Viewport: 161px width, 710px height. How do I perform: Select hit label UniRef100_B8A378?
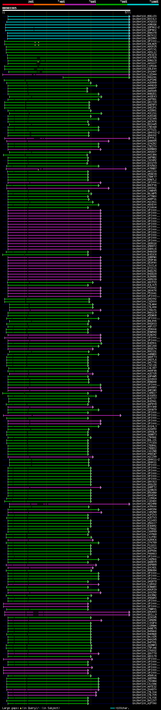click(x=144, y=33)
